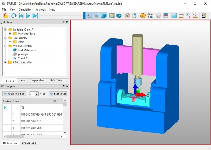211x150 pixels.
Task: Open the Simulation menu
Action: point(25,9)
